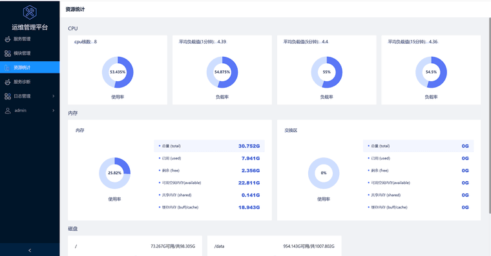Click the admin user icon
Viewport: 491px width, 256px height.
pos(8,111)
